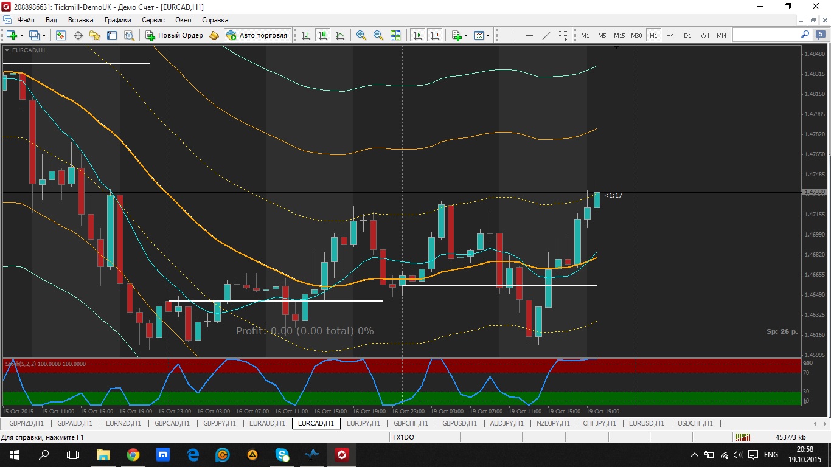
Task: Click the Indicators list icon
Action: [x=456, y=35]
